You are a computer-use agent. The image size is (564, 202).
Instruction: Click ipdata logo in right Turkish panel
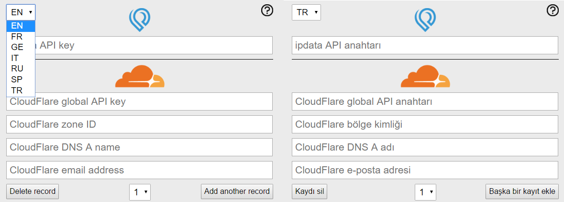click(425, 20)
